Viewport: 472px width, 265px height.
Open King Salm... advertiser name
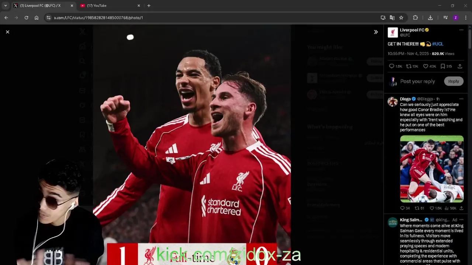(411, 220)
